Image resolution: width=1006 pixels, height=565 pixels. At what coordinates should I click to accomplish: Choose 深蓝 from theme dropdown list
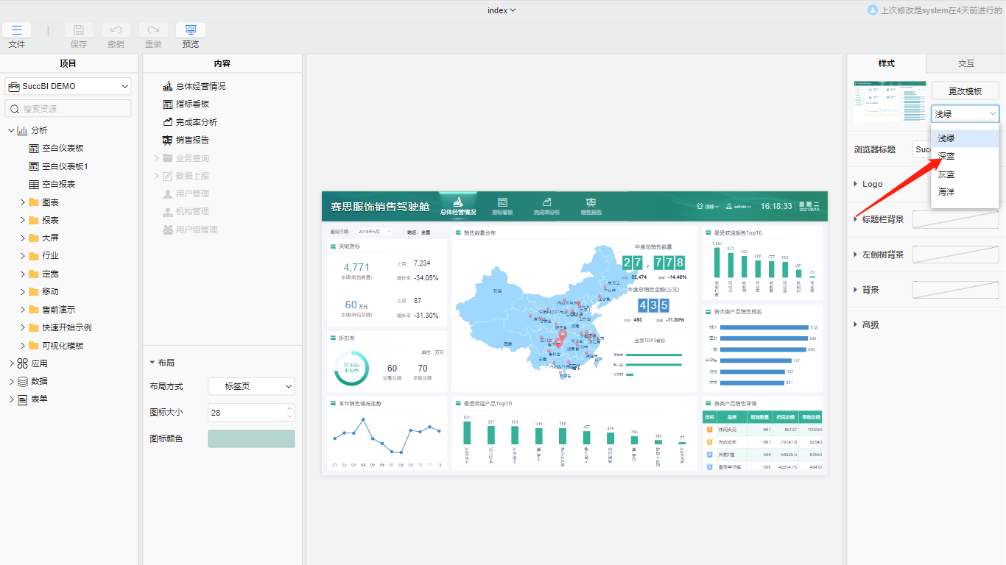click(946, 156)
